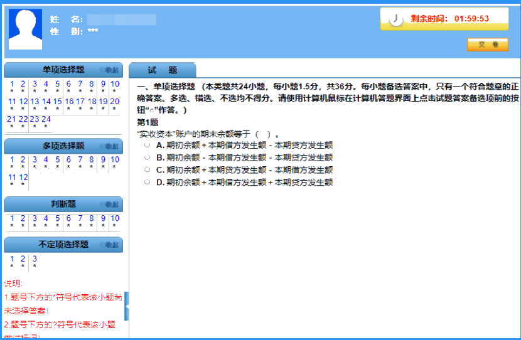This screenshot has height=340, width=521.
Task: Jump to single-choice question 24
Action: (x=46, y=119)
